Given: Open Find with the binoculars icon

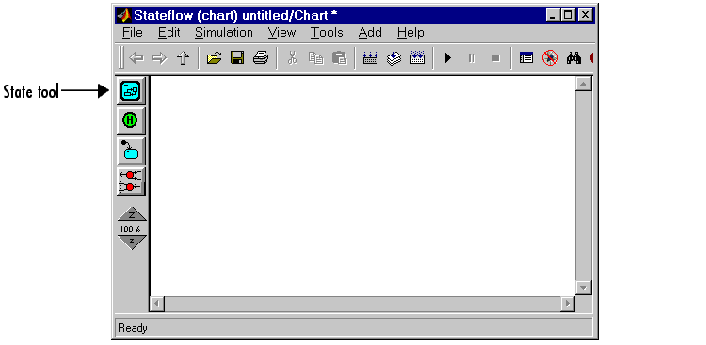Looking at the screenshot, I should [573, 58].
